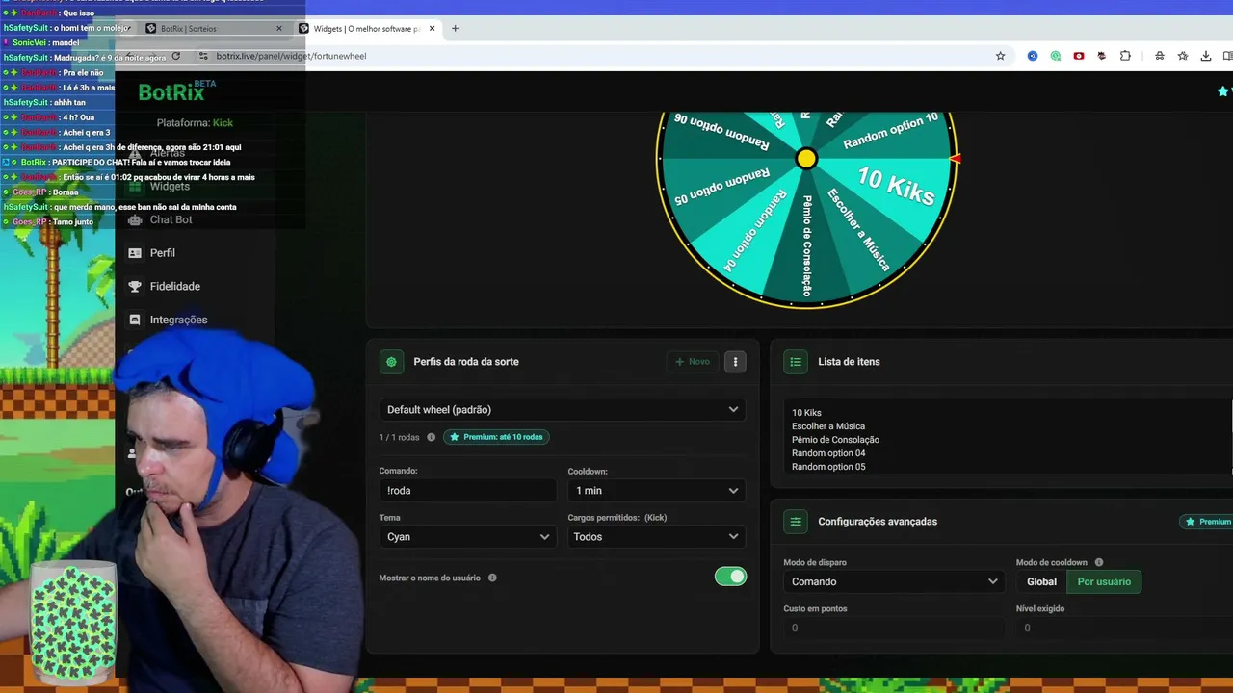Open Chat Bot in the sidebar

171,219
